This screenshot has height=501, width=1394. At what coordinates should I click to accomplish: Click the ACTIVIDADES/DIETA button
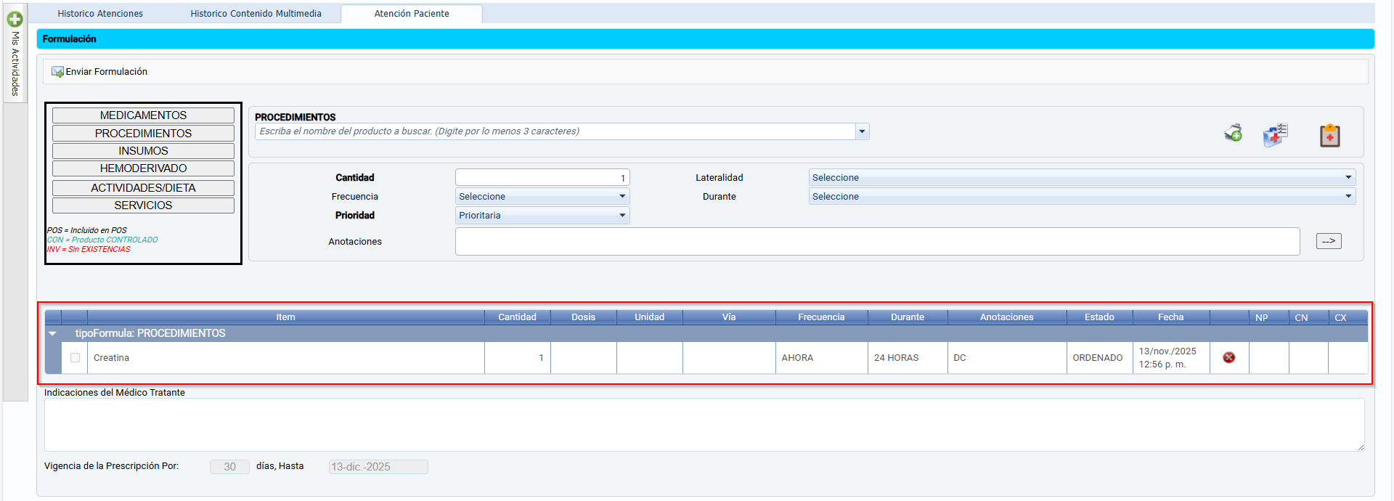(x=143, y=188)
